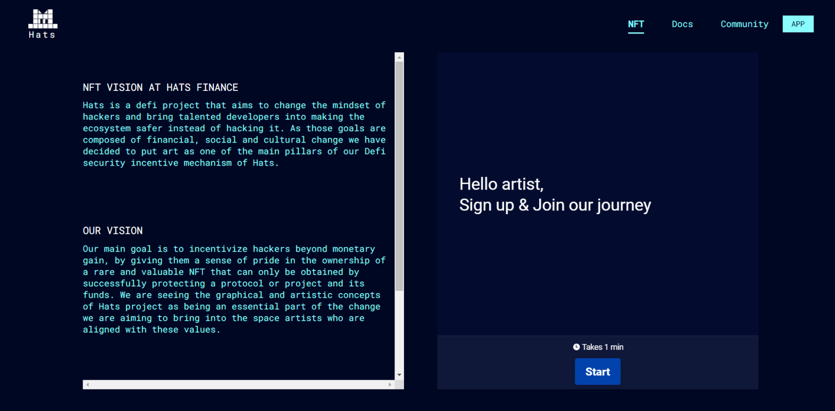Click the paragraph starting "Hats is a defi project"
The width and height of the screenshot is (835, 411).
coord(234,134)
